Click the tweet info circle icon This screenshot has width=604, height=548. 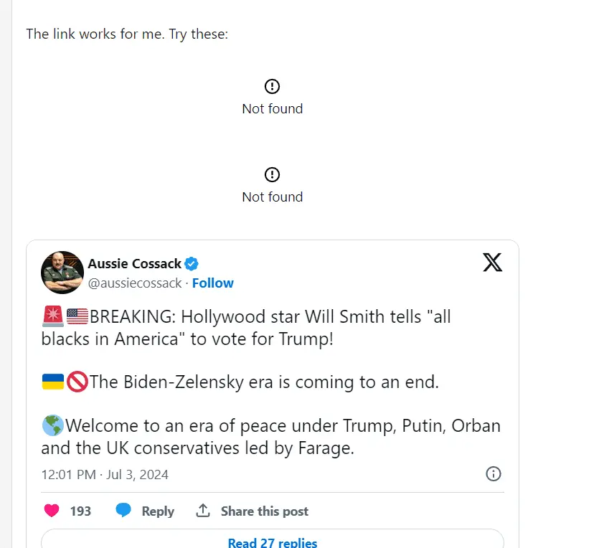click(x=494, y=474)
